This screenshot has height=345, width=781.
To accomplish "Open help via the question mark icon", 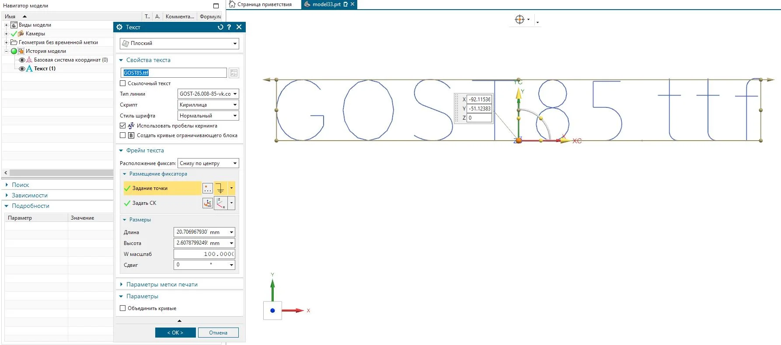I will click(229, 27).
